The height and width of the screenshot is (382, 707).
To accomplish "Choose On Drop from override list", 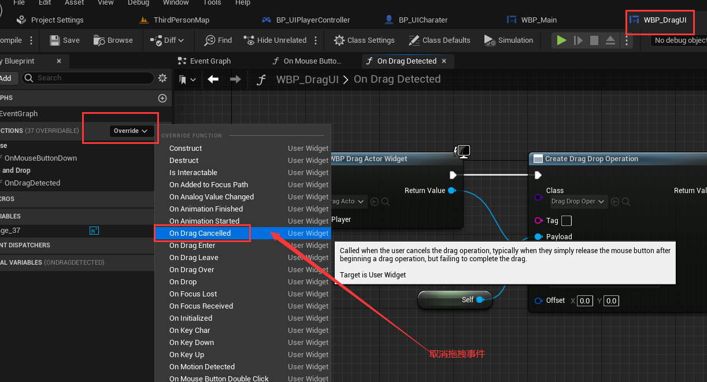I will pos(243,282).
